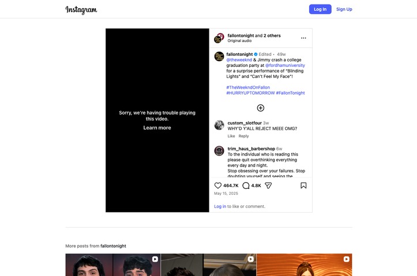Click the May 15, 2025 post date
Screen dimensions: 417x276
pyautogui.click(x=226, y=194)
